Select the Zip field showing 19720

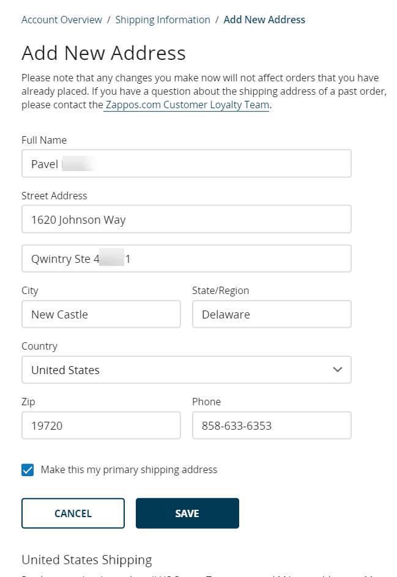(x=101, y=425)
